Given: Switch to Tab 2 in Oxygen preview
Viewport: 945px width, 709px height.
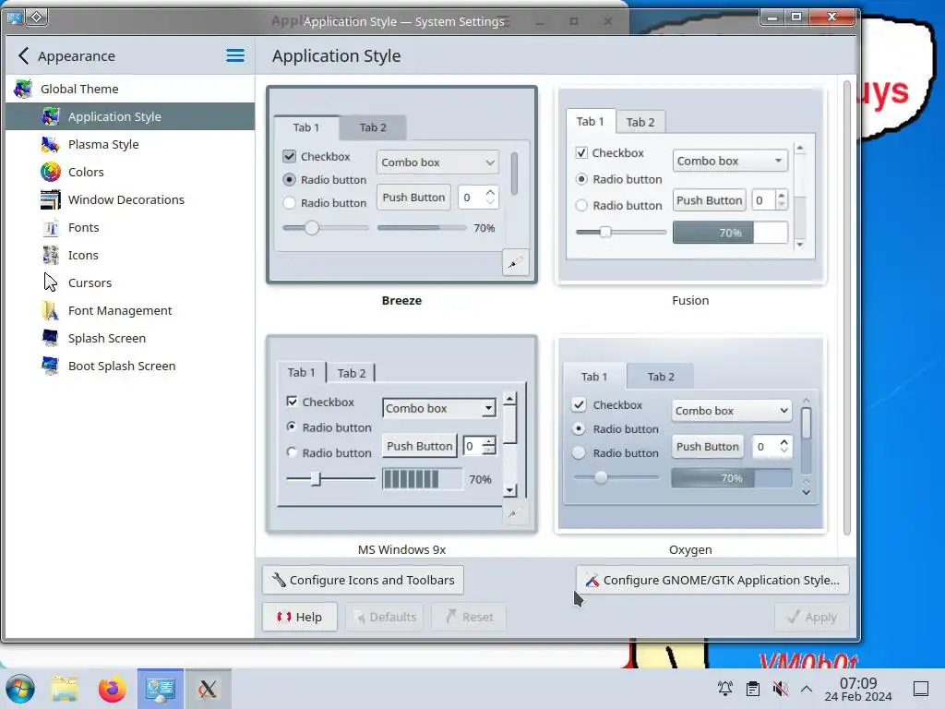Looking at the screenshot, I should click(x=661, y=377).
